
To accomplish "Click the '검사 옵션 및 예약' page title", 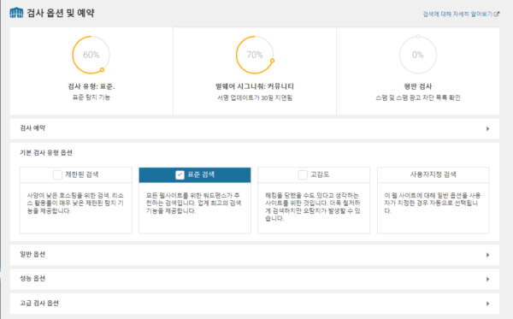I will pos(61,13).
